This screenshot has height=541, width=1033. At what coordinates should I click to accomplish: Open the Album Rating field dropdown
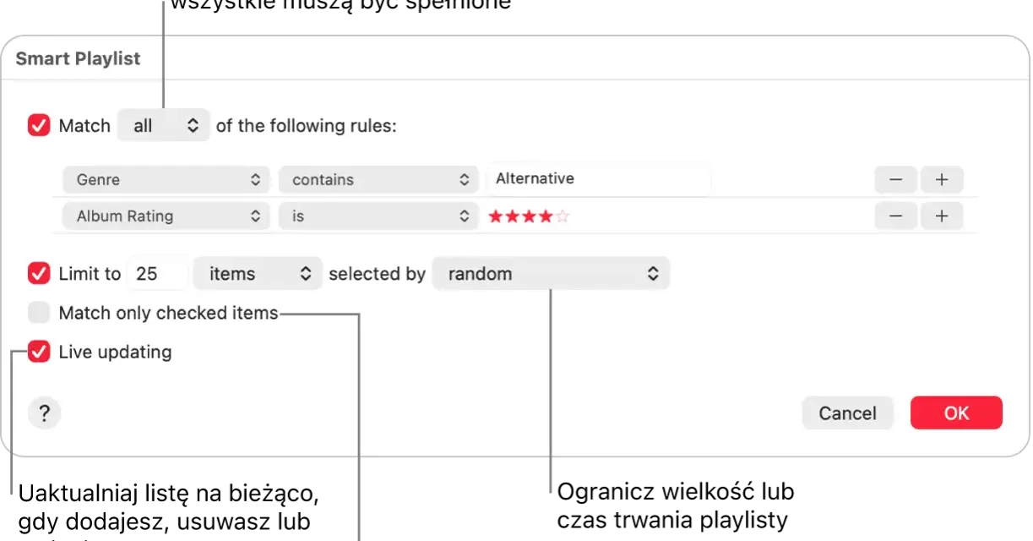[166, 216]
